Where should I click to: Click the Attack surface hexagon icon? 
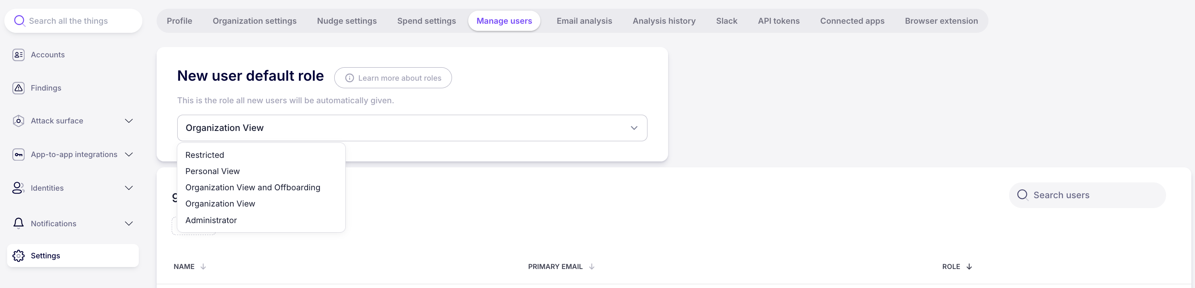coord(19,121)
